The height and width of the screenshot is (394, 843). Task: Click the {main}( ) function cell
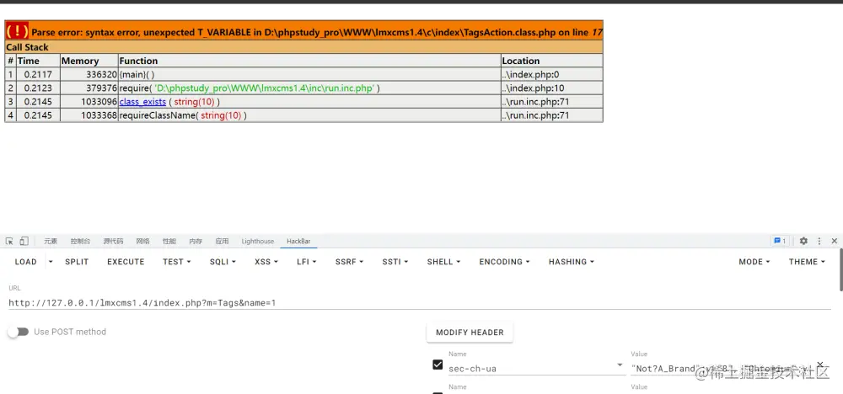[x=309, y=74]
